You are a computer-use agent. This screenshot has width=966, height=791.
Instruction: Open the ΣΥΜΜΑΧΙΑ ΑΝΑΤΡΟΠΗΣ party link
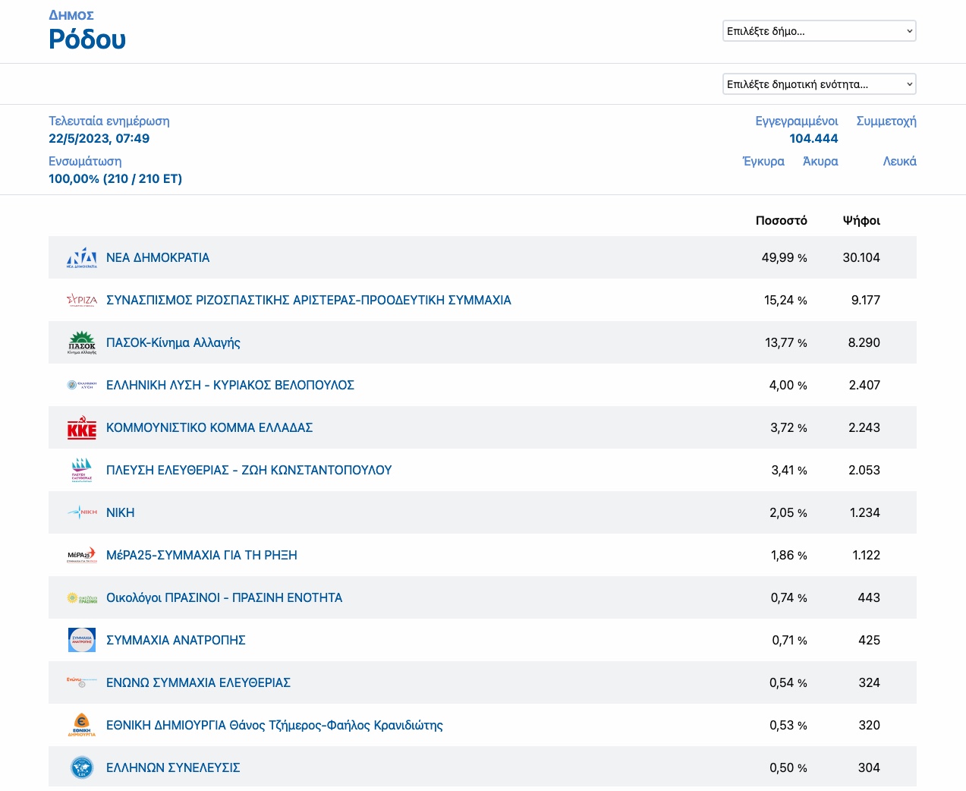click(176, 640)
